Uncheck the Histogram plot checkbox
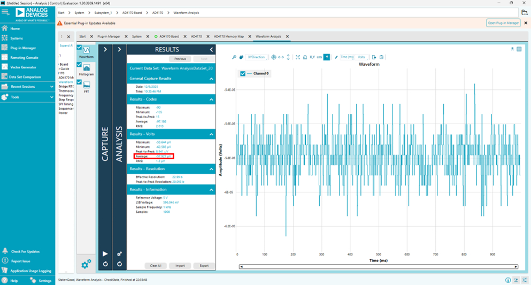The image size is (531, 285). (x=79, y=65)
